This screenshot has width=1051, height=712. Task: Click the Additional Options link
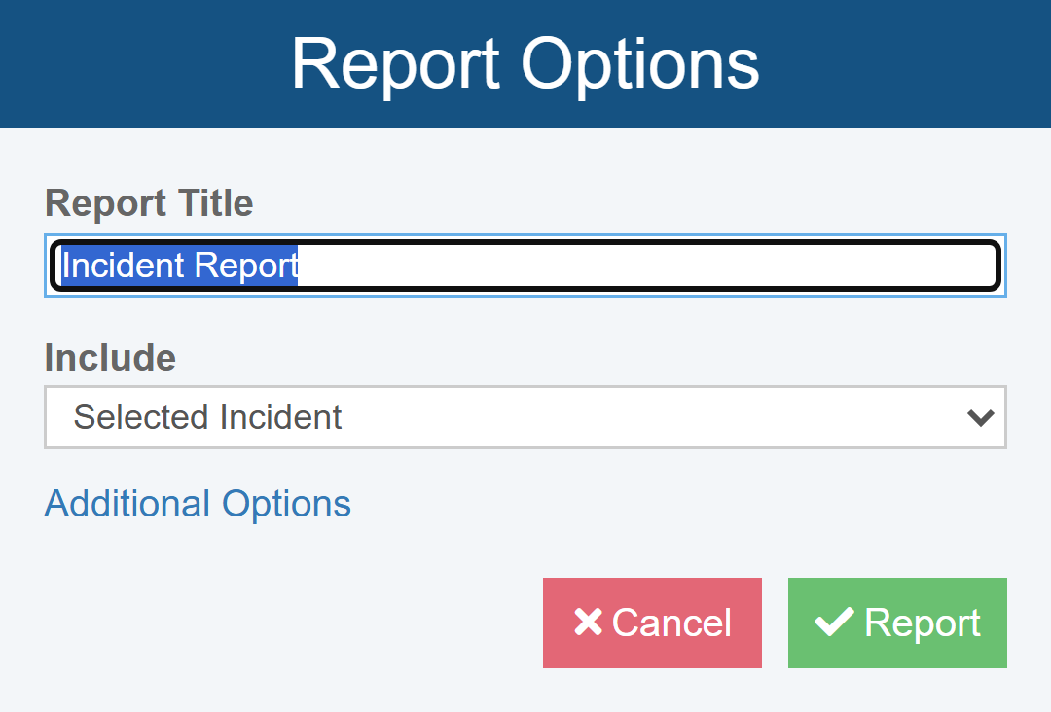(x=198, y=504)
